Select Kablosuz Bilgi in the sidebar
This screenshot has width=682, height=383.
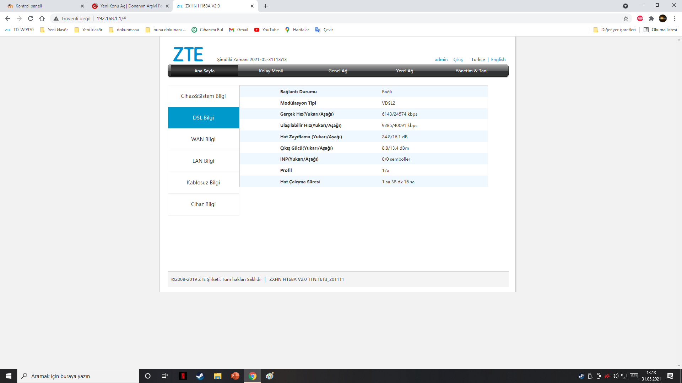[x=203, y=183]
